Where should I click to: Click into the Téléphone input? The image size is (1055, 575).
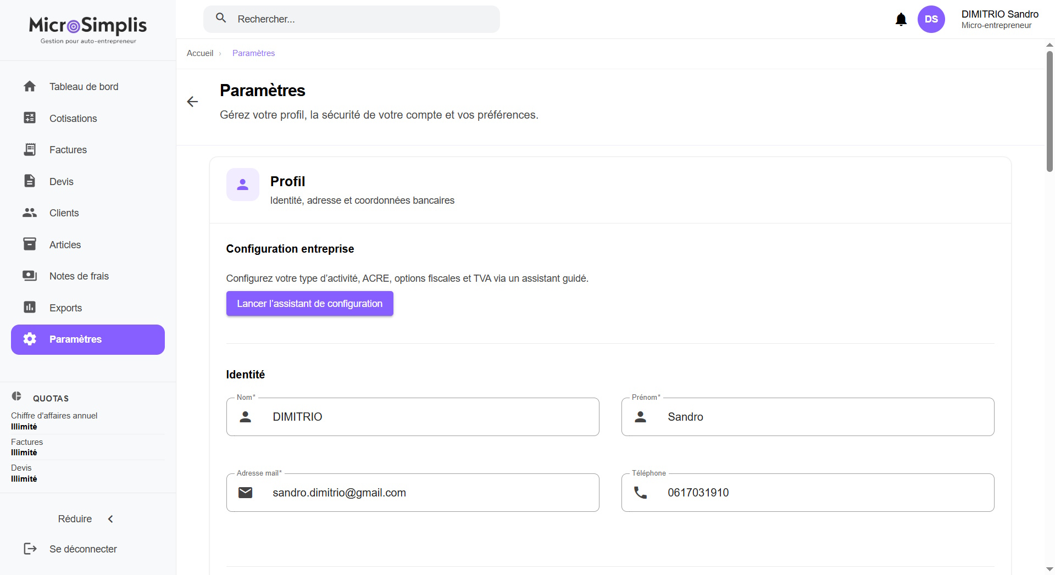[x=808, y=493]
